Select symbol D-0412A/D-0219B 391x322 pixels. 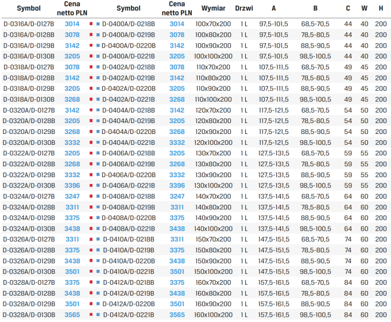[129, 293]
